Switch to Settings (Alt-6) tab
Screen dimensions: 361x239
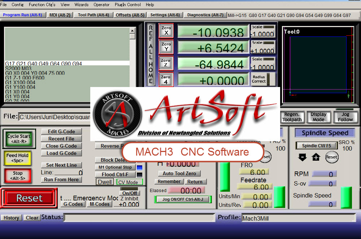[x=165, y=15]
